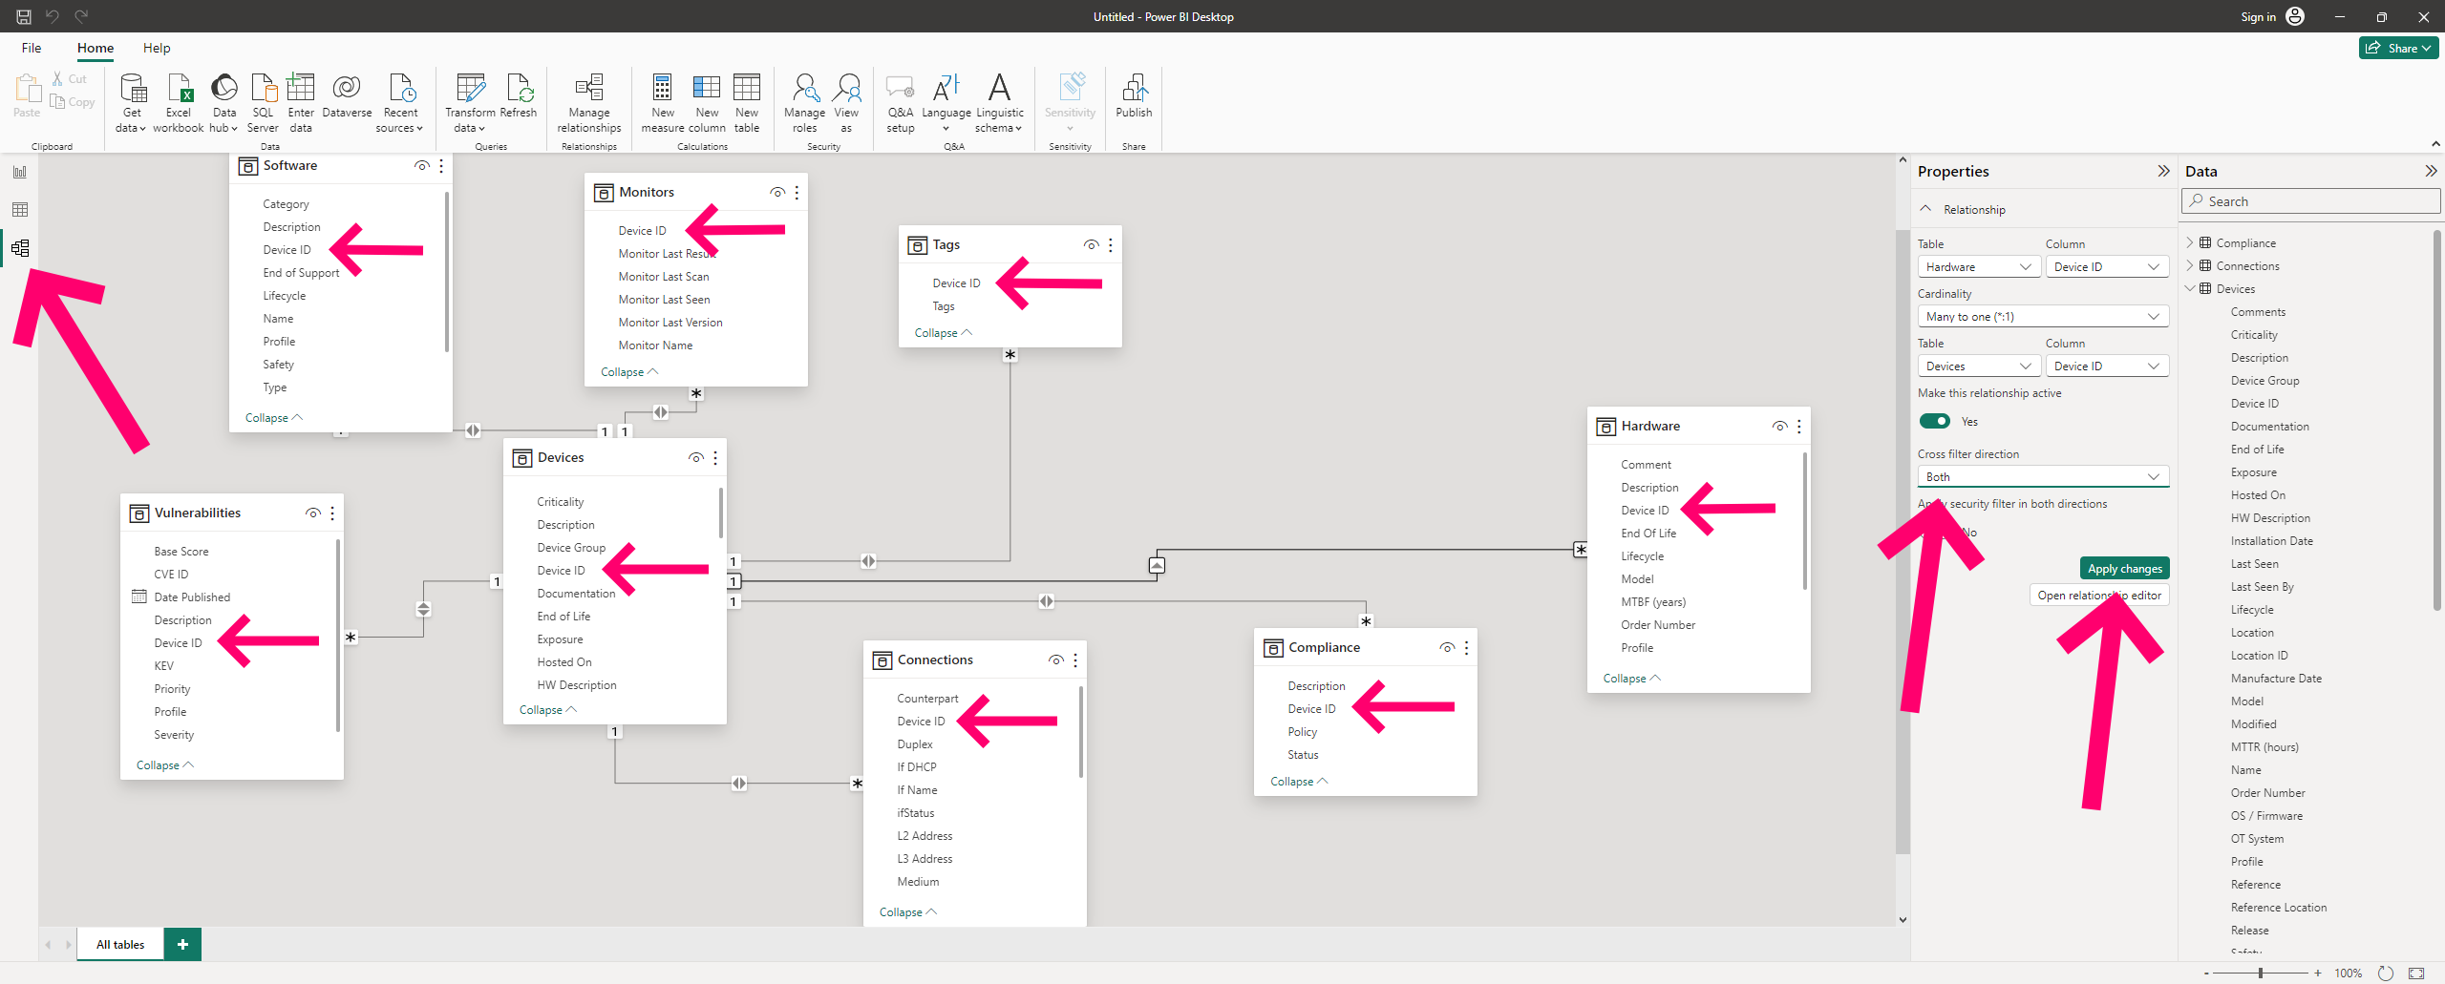Toggle Make this relationship active switch
The image size is (2445, 984).
click(x=1935, y=421)
